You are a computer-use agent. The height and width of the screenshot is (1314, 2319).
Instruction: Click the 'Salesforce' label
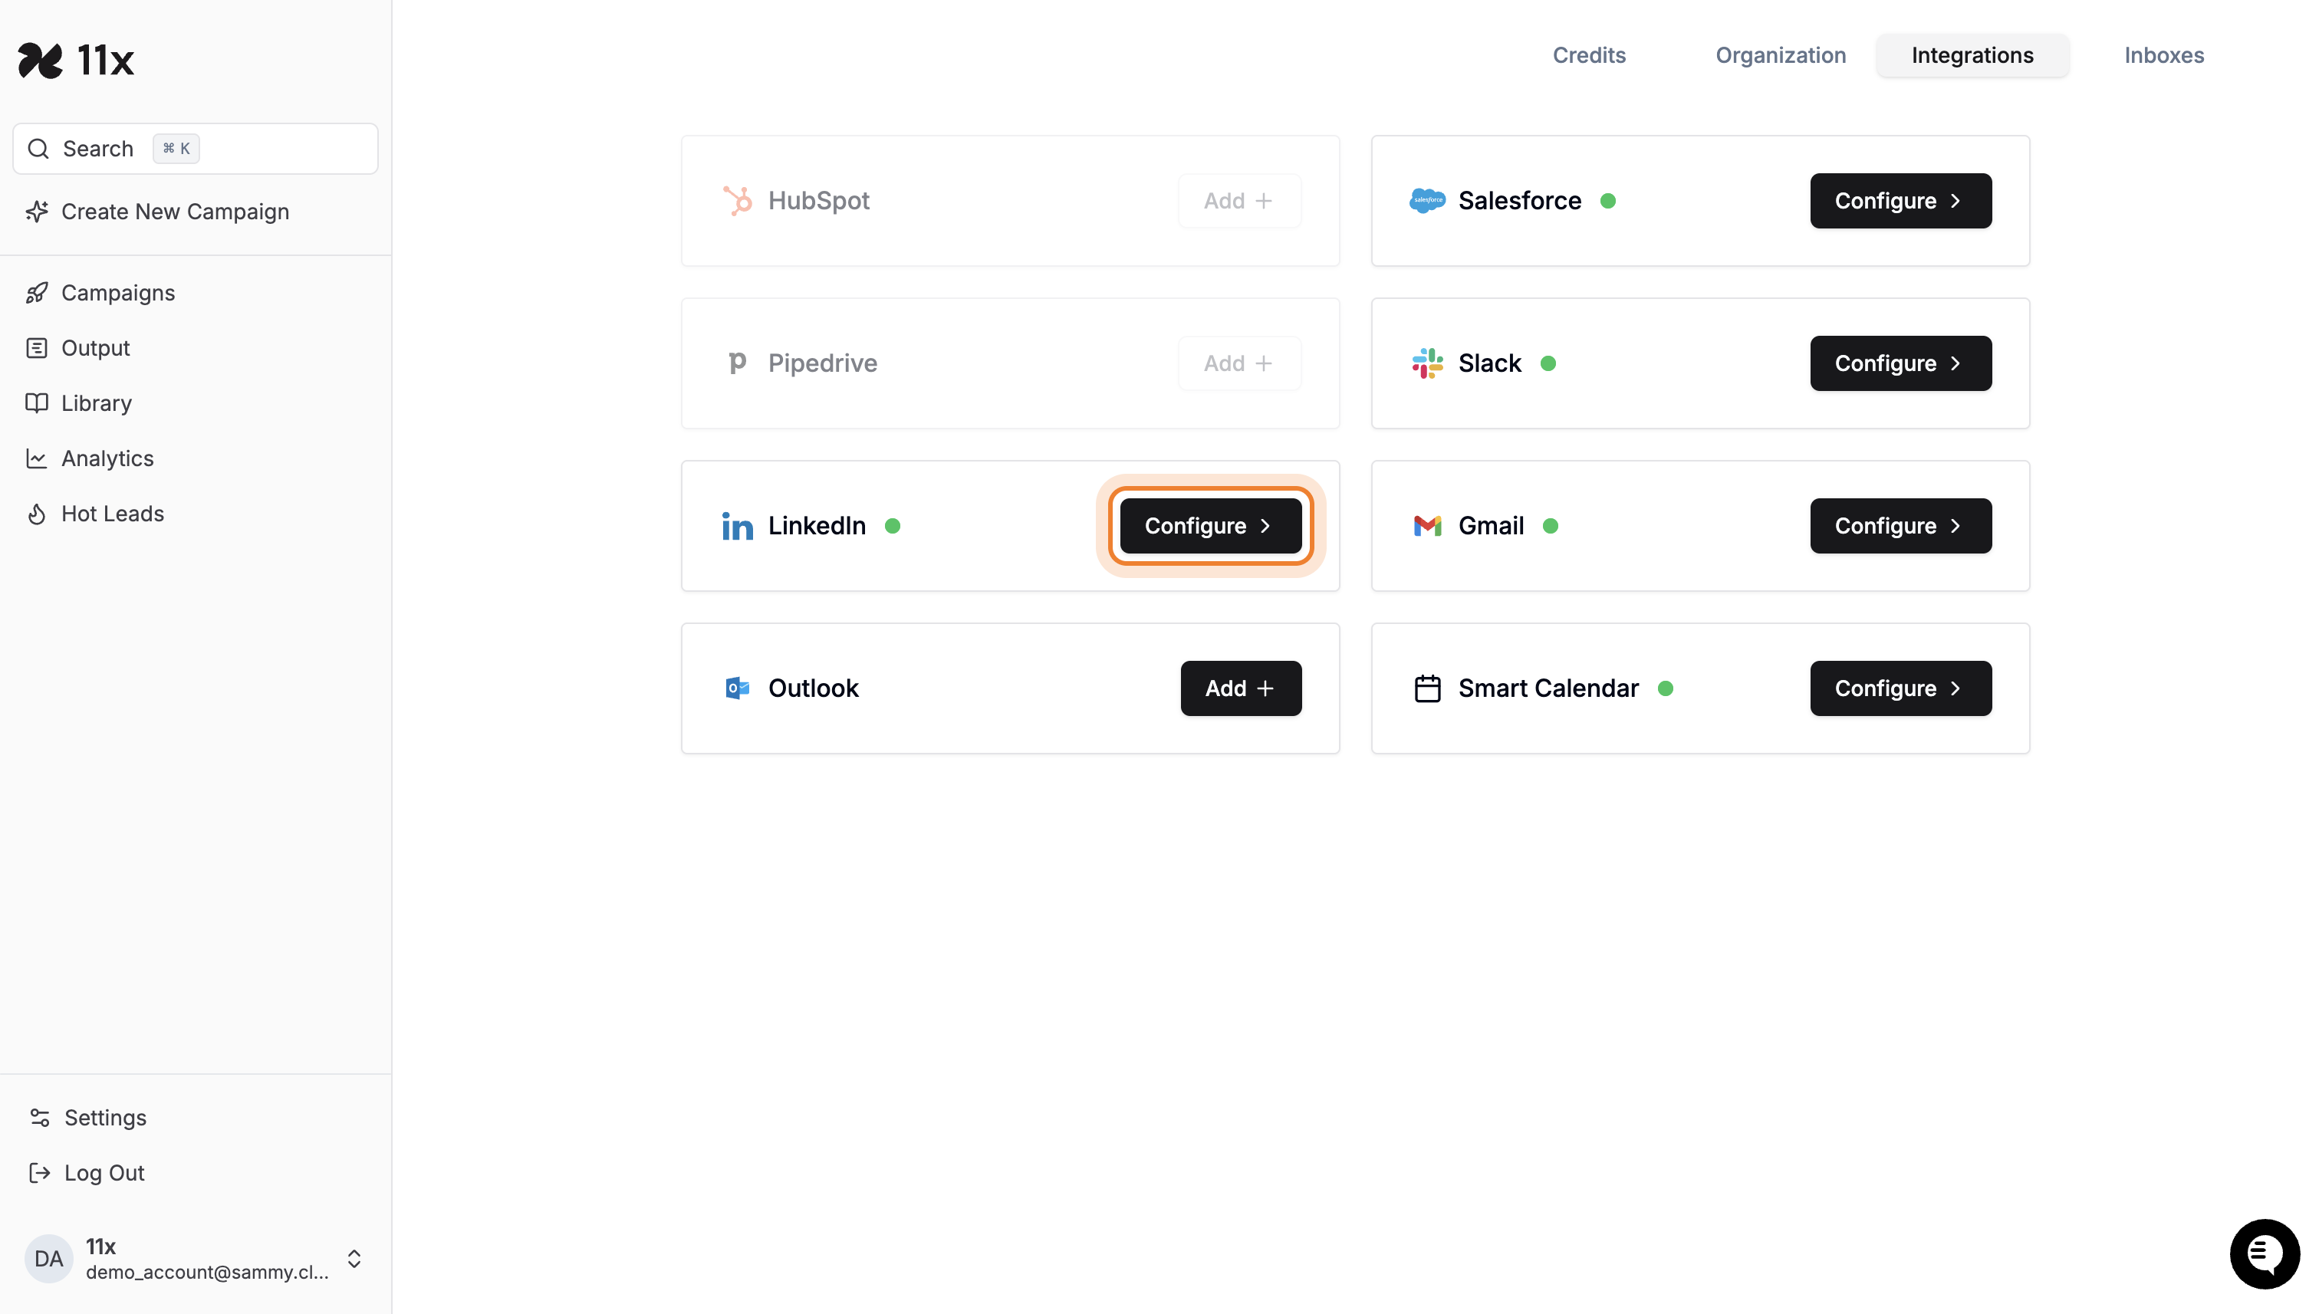coord(1519,200)
